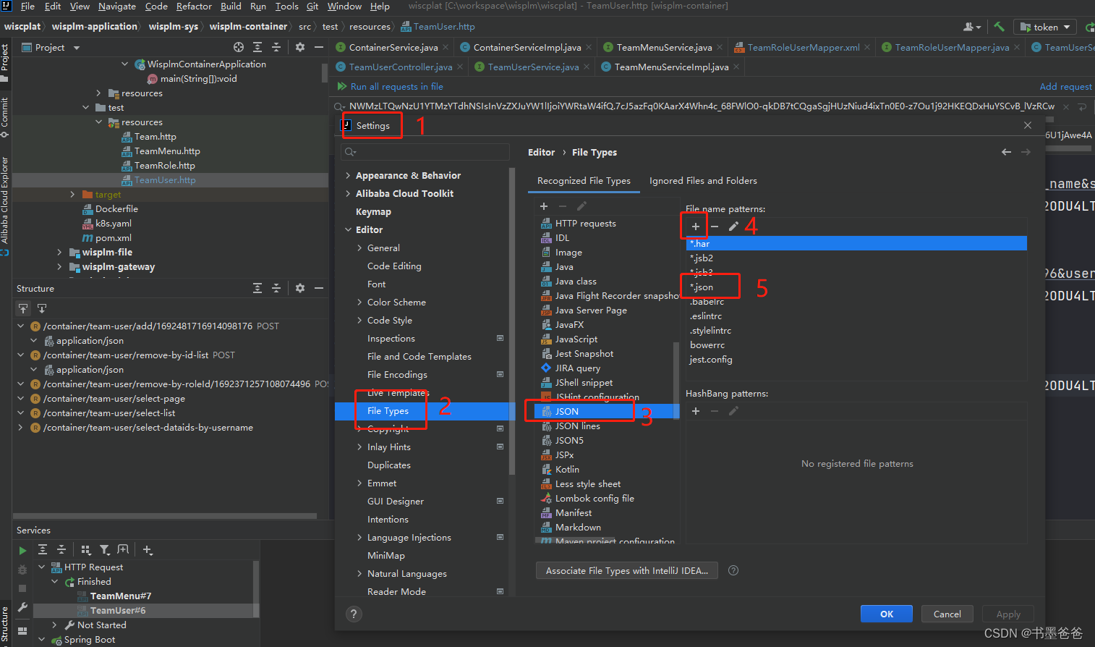Switch to Recognized File Types tab

pos(584,181)
